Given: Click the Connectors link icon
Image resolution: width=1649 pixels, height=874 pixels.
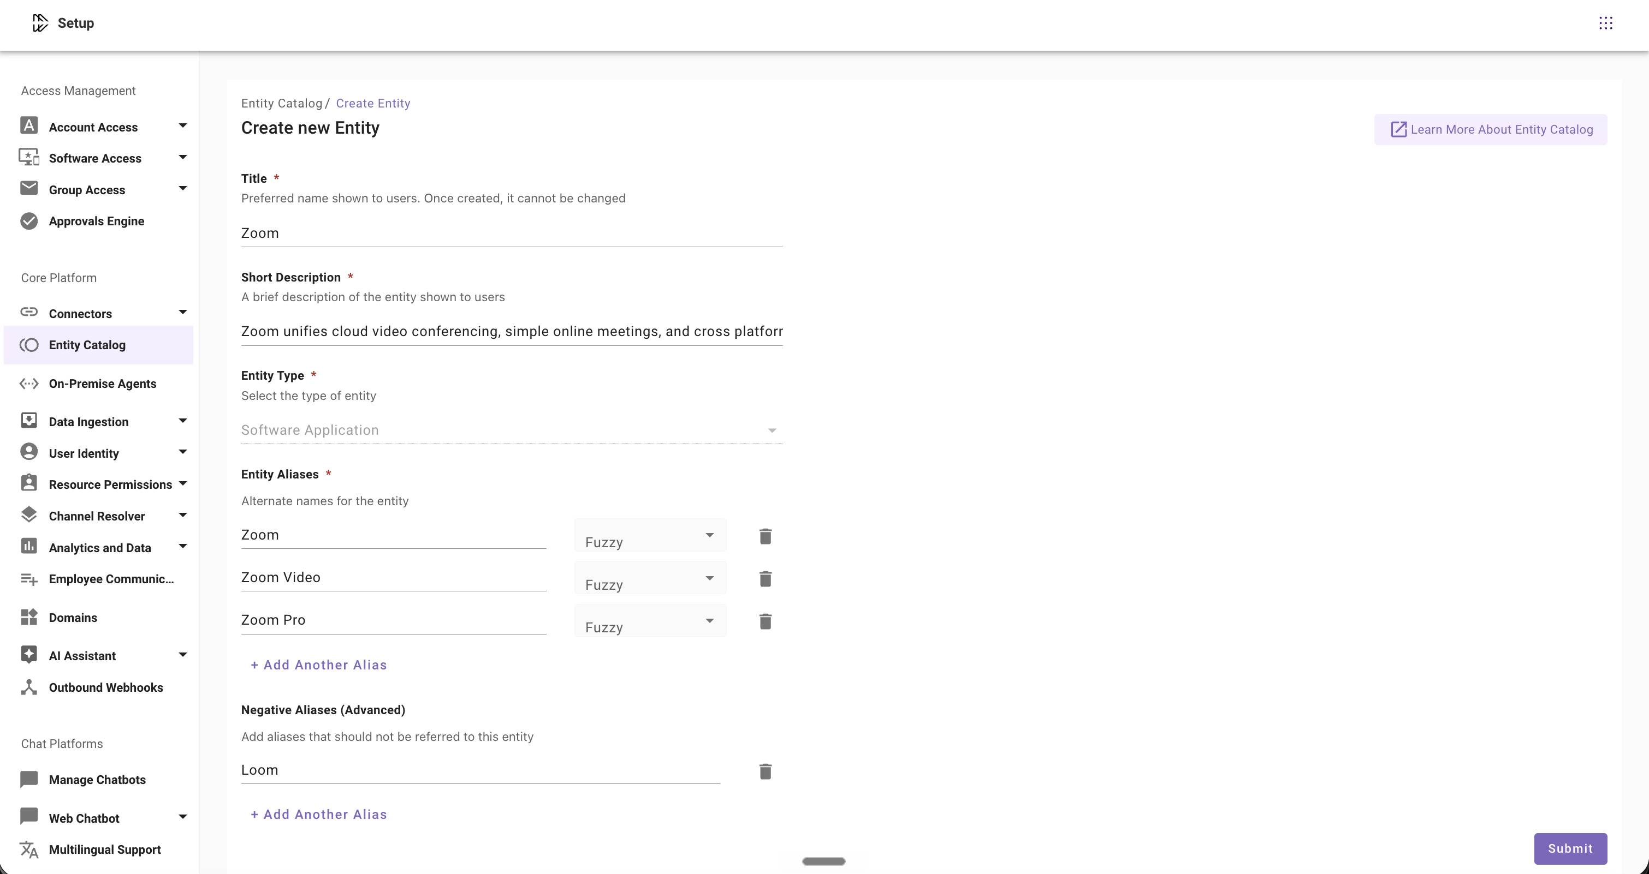Looking at the screenshot, I should tap(29, 312).
